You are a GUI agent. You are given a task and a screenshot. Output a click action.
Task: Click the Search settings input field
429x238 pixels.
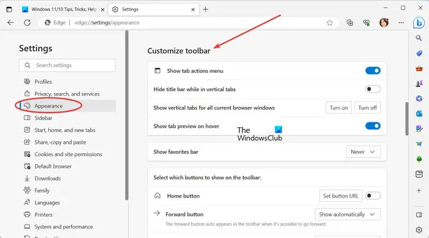[x=67, y=65]
